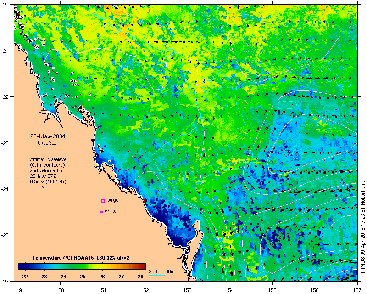Click the color bar label 24

pyautogui.click(x=63, y=277)
